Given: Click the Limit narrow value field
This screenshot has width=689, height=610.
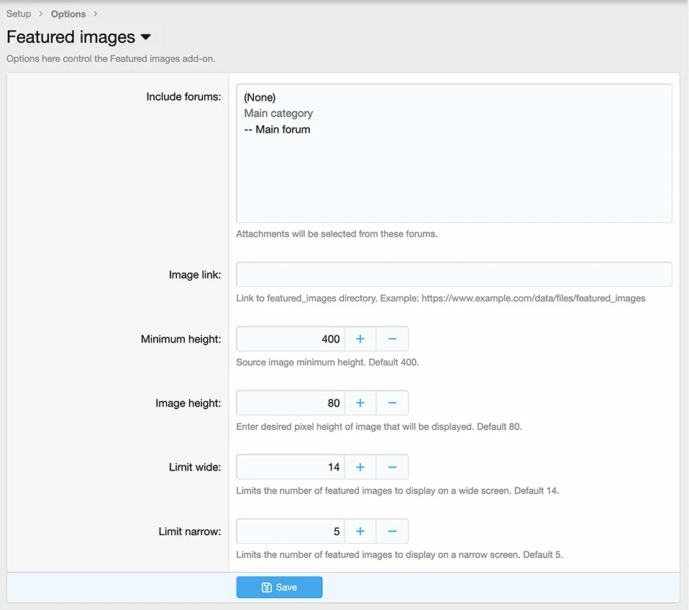Looking at the screenshot, I should (x=291, y=532).
